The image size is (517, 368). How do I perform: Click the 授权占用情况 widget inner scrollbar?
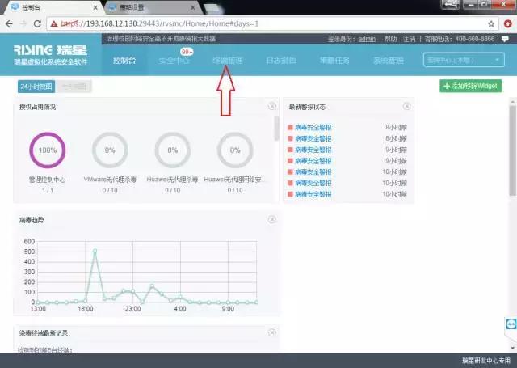click(x=276, y=129)
